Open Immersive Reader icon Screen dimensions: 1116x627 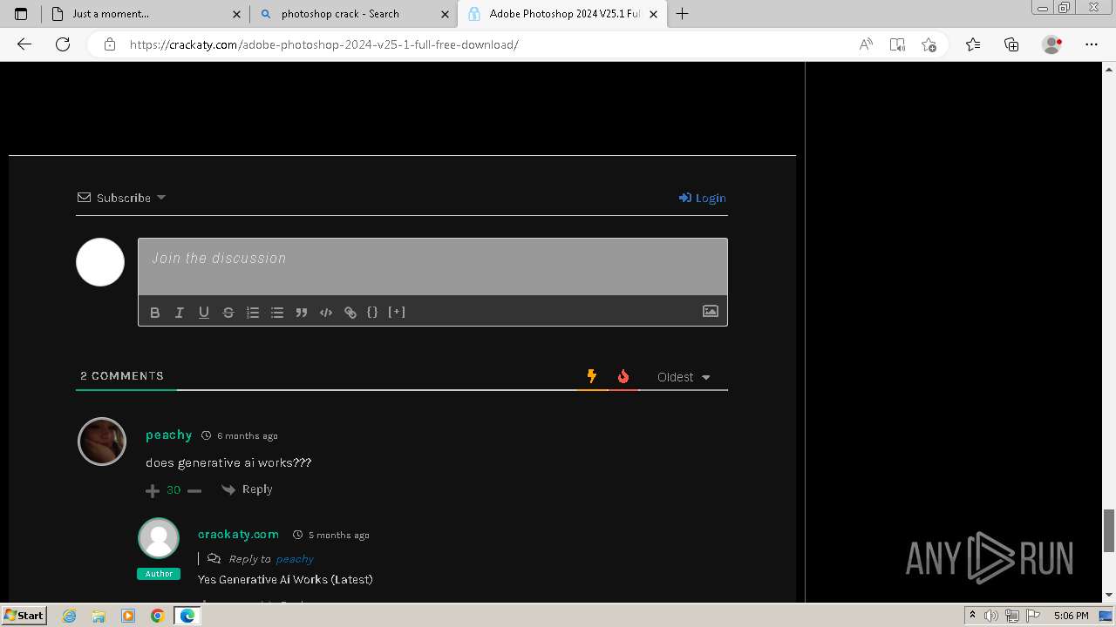pyautogui.click(x=897, y=44)
